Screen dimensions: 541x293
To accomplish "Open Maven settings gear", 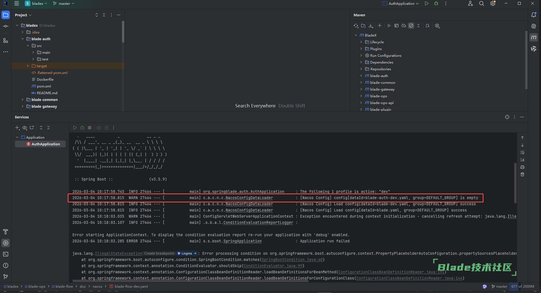I will coord(437,26).
